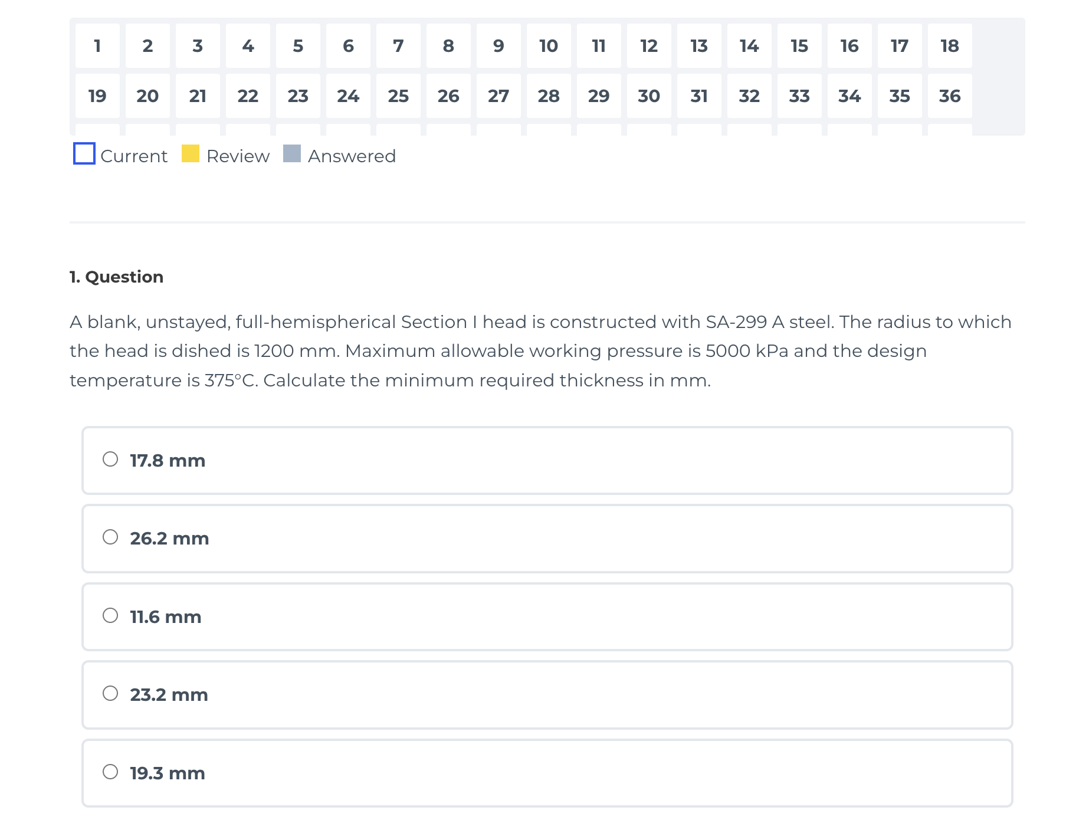Go to question 1 in navigator
1089x833 pixels.
point(97,46)
